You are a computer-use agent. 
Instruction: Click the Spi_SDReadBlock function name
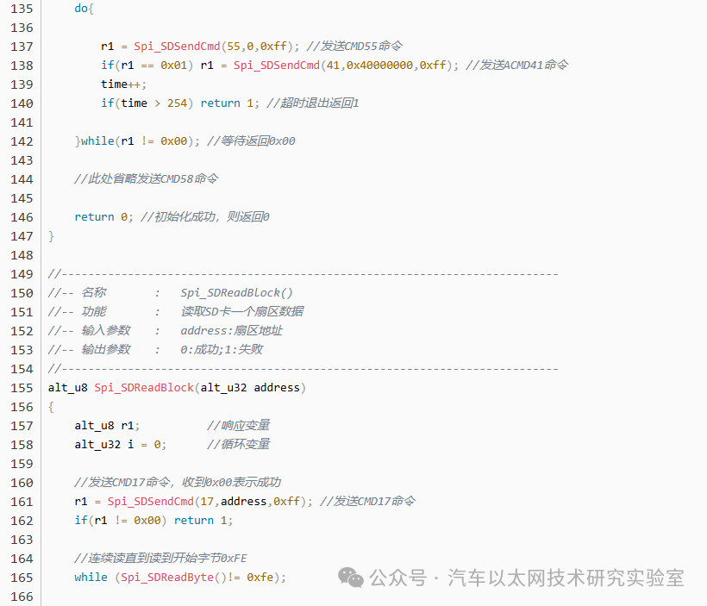pos(144,388)
